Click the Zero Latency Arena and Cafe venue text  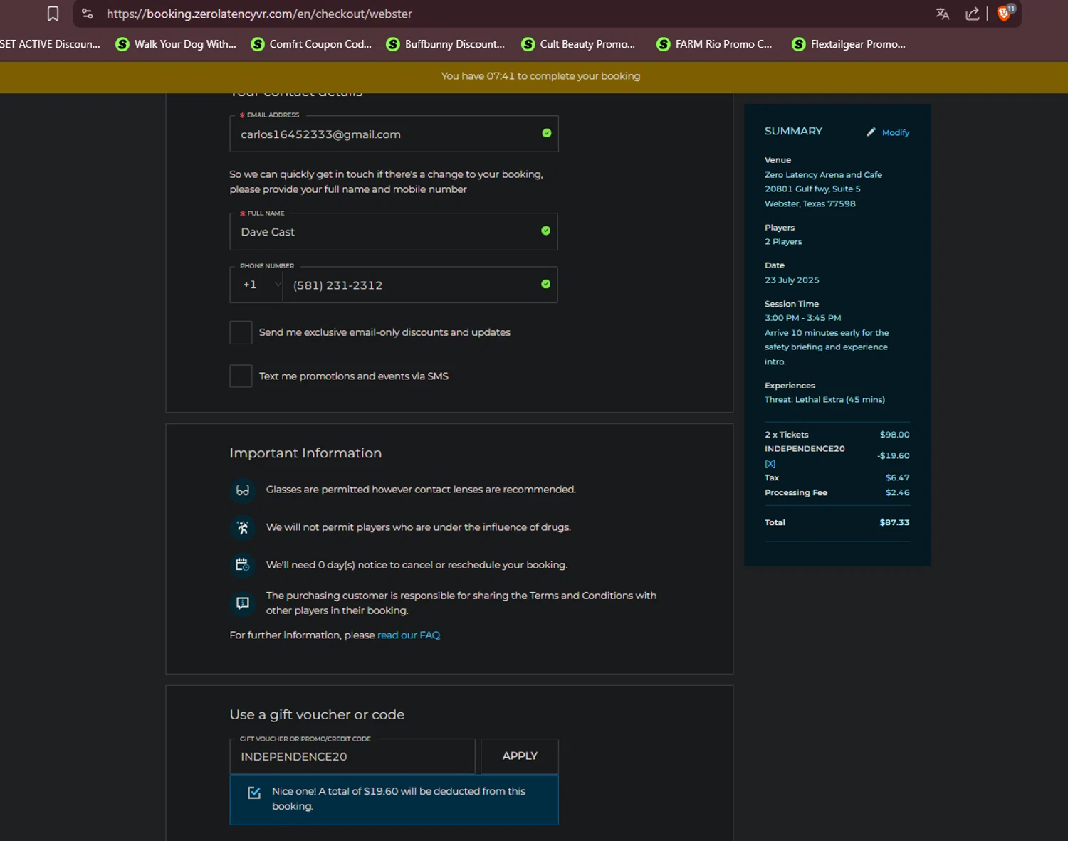(823, 174)
